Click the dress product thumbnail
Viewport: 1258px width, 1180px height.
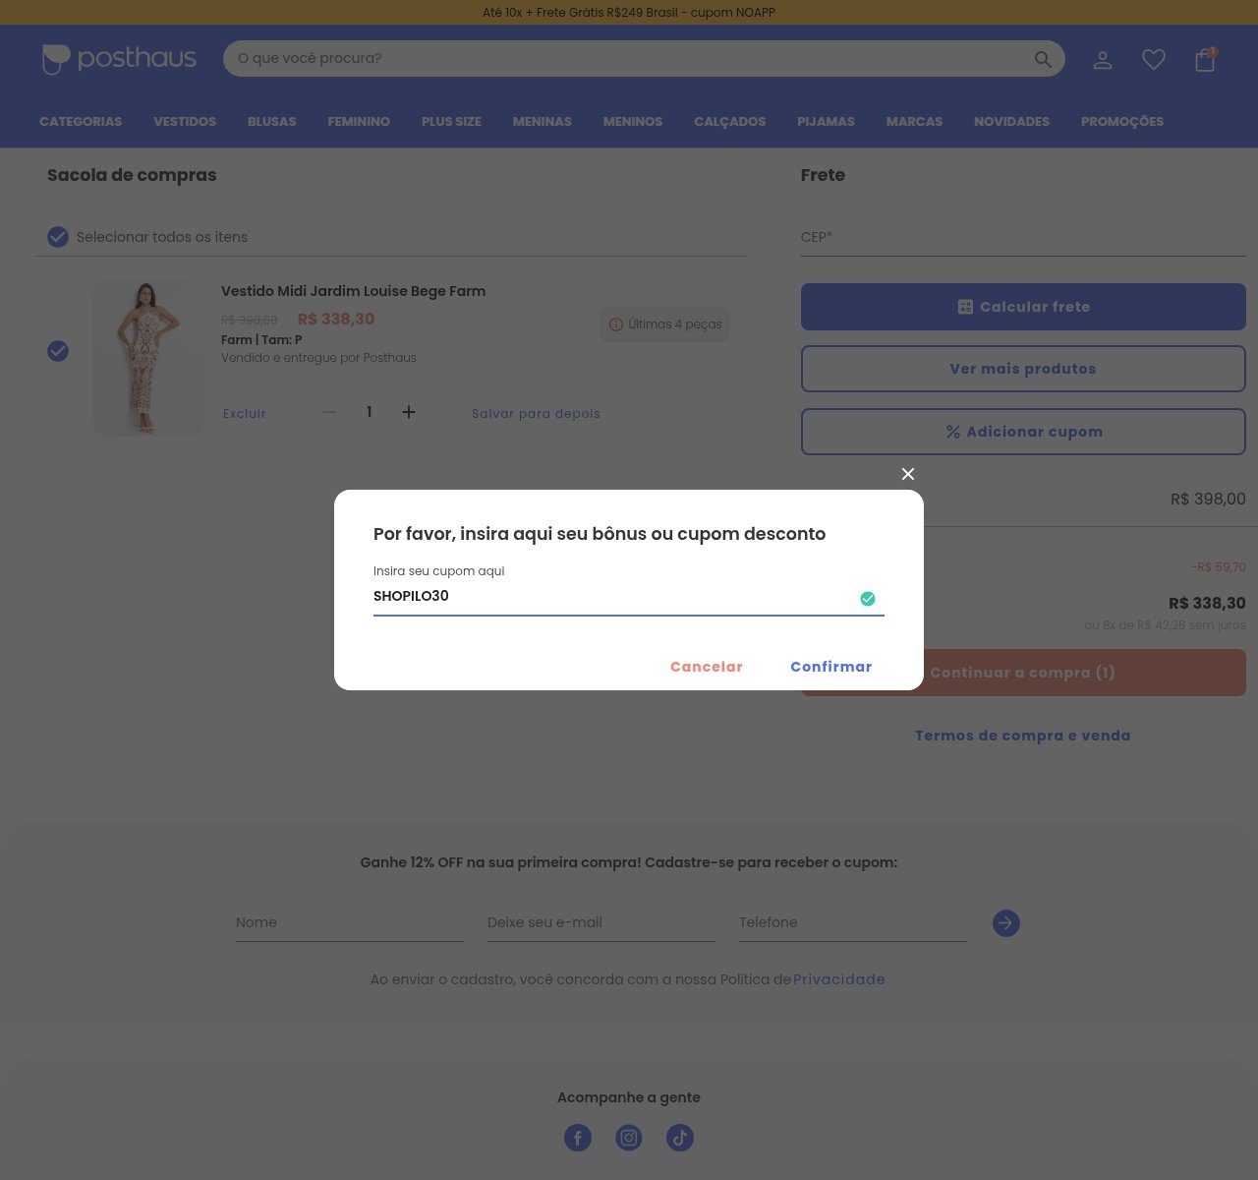[x=148, y=358]
